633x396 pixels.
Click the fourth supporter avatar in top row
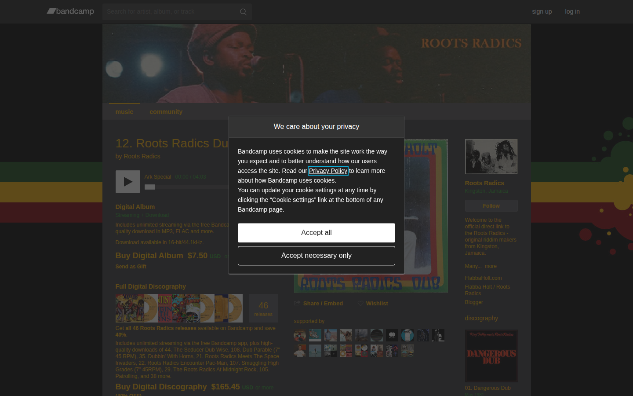pos(346,335)
